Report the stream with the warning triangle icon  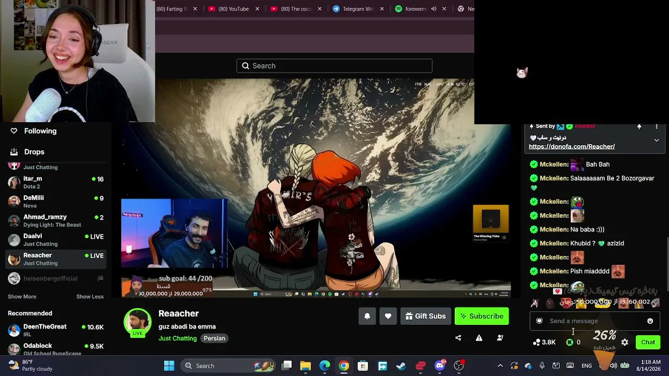click(479, 338)
